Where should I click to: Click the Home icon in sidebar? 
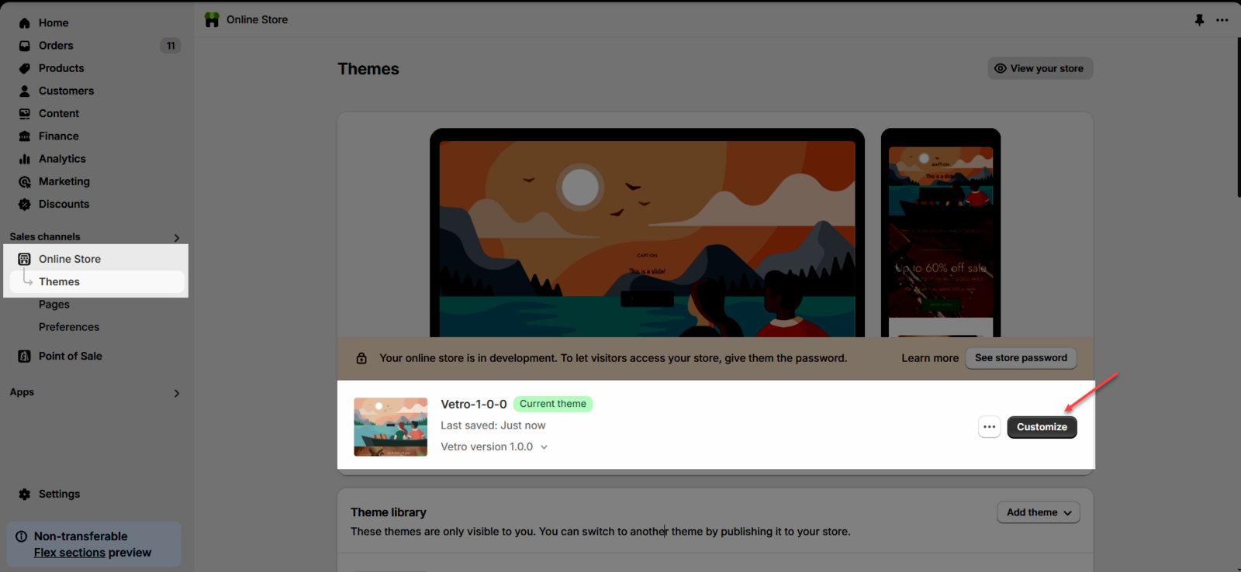pyautogui.click(x=25, y=23)
